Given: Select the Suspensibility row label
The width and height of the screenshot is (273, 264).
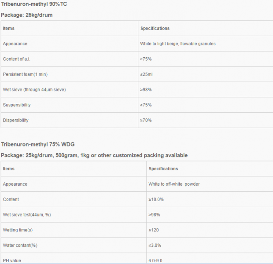Looking at the screenshot, I should tap(17, 105).
